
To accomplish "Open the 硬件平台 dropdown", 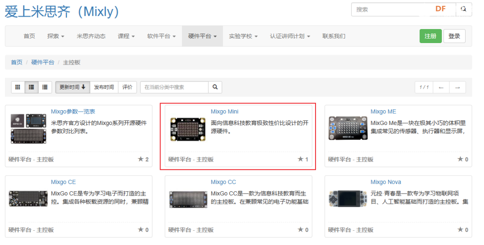I will 203,36.
